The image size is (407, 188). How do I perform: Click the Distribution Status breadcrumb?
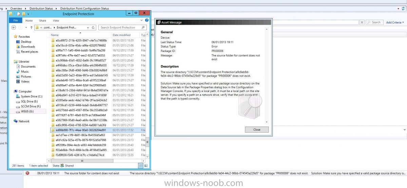tap(41, 8)
